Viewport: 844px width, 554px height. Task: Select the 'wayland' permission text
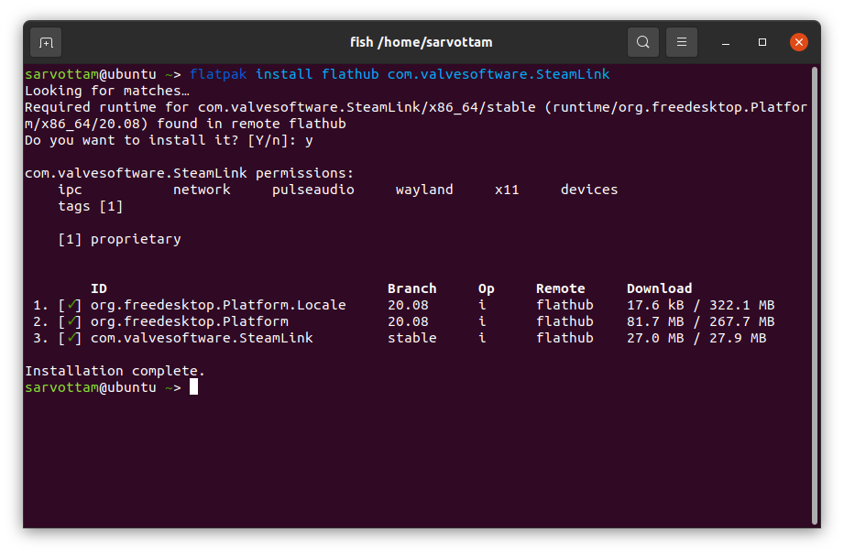(424, 189)
